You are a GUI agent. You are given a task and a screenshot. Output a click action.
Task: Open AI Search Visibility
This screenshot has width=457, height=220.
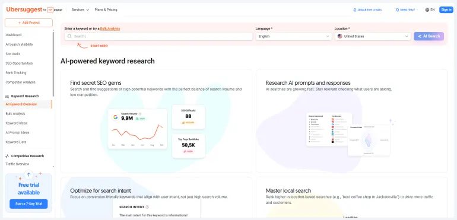(19, 44)
